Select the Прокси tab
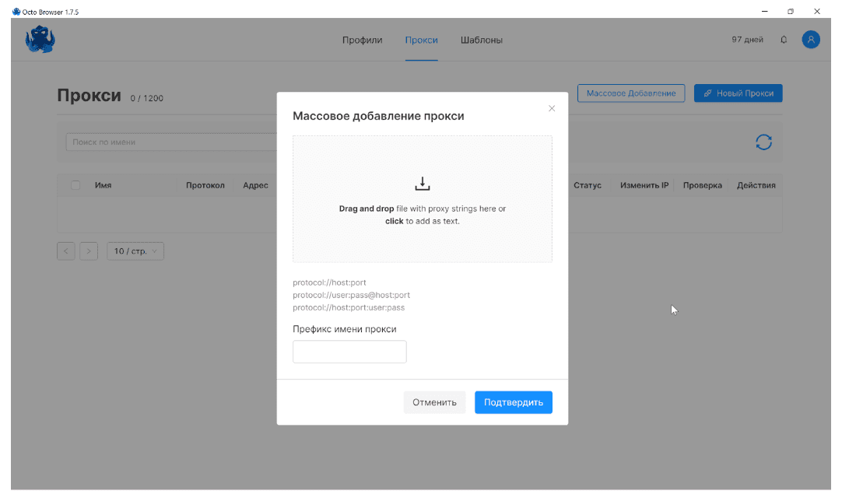Screen dimensions: 842x498 pos(421,40)
